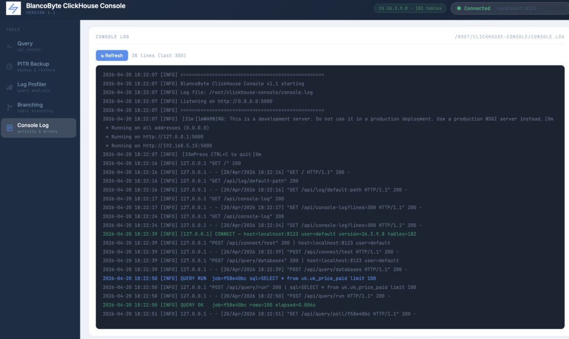The width and height of the screenshot is (569, 339).
Task: Click the BlancoByte ClickHouse Console title
Action: (x=76, y=6)
